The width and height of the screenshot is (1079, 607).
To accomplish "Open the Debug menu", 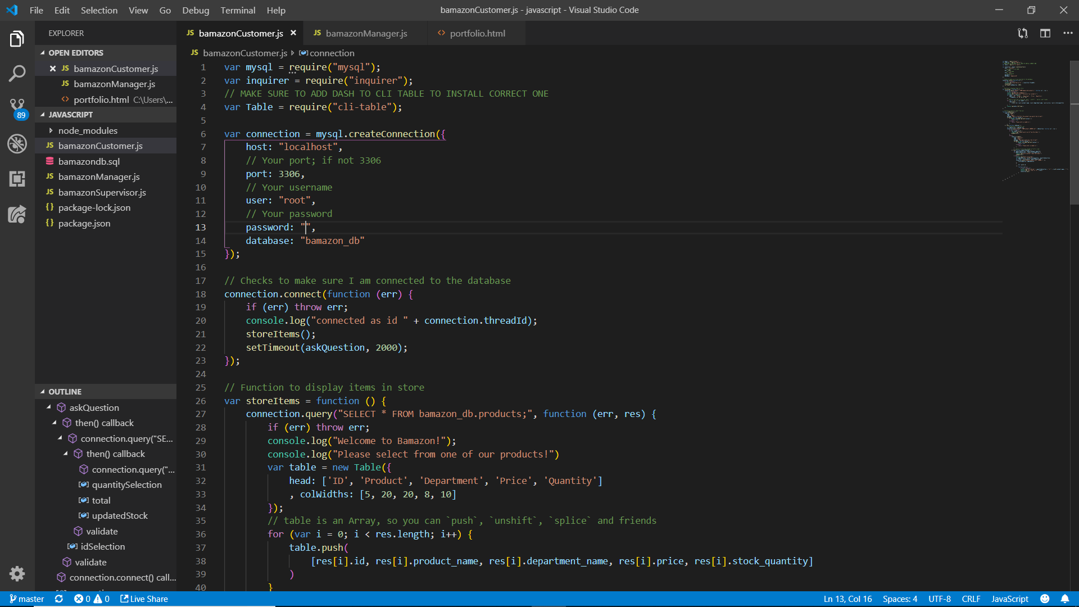I will [196, 10].
